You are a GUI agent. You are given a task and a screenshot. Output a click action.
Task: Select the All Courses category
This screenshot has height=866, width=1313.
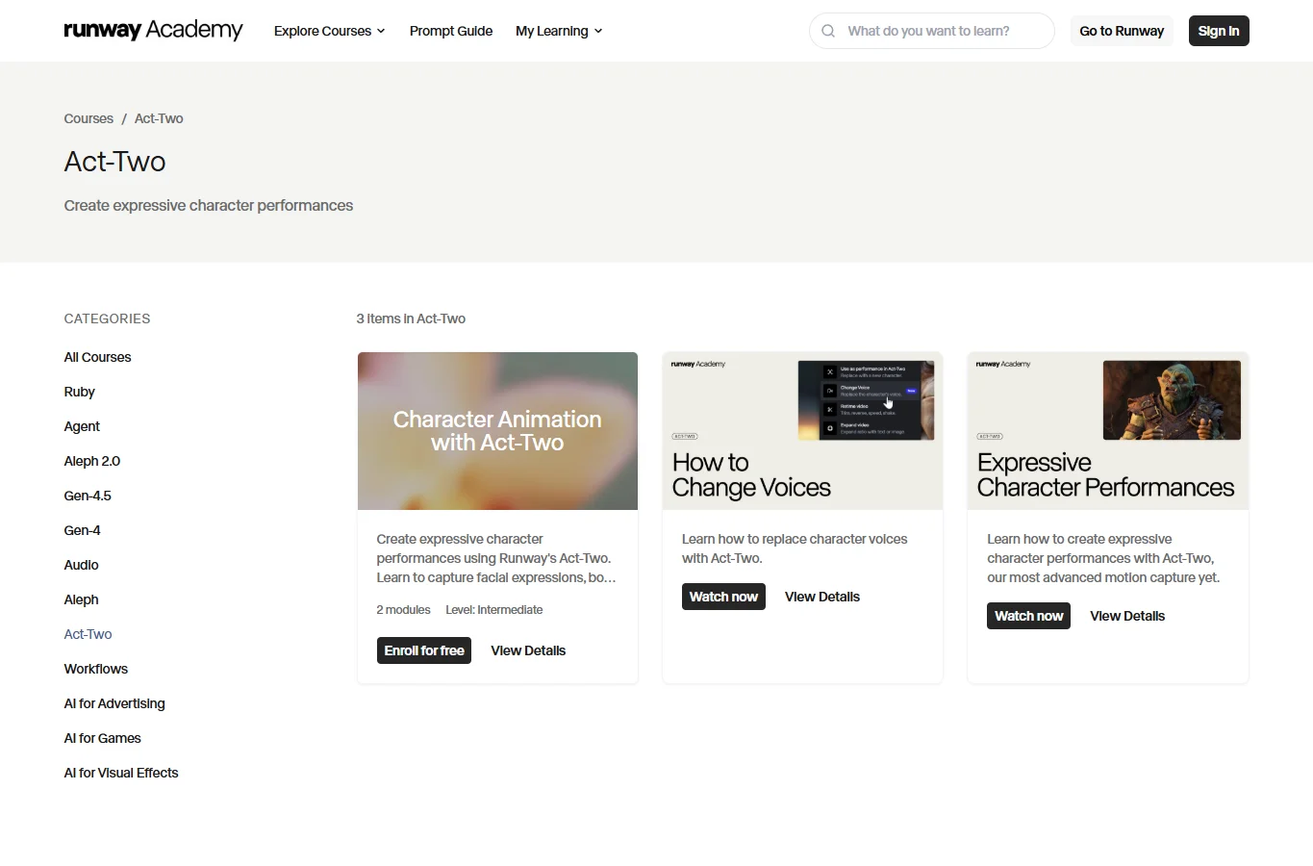click(97, 357)
